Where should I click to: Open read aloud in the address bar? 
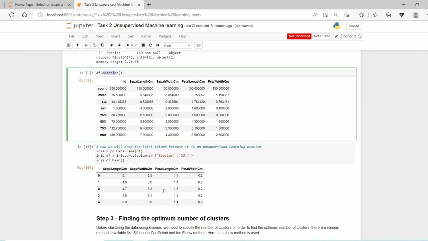pyautogui.click(x=315, y=15)
